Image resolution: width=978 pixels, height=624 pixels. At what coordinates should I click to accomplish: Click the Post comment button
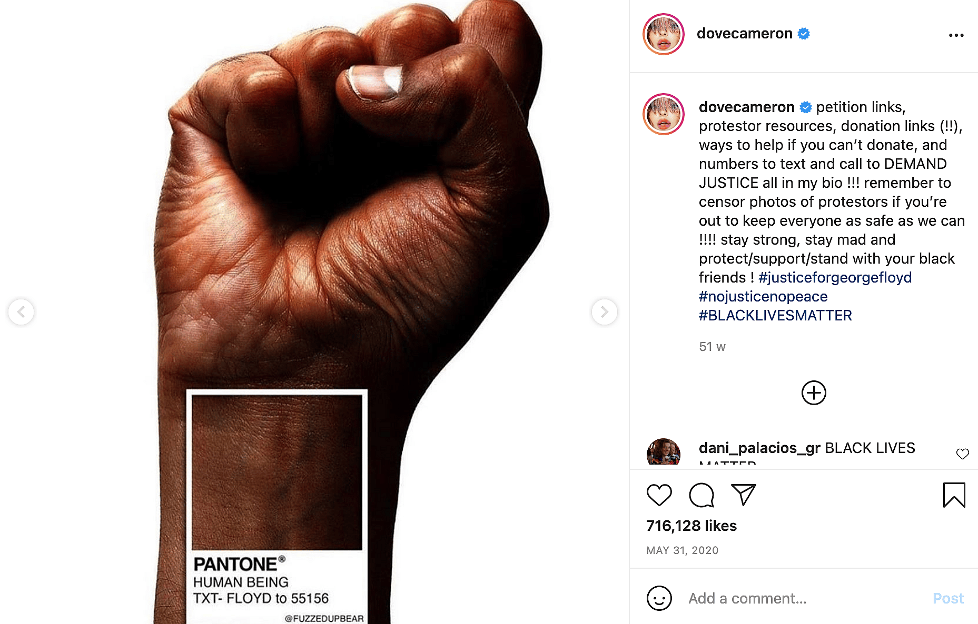[x=948, y=598]
